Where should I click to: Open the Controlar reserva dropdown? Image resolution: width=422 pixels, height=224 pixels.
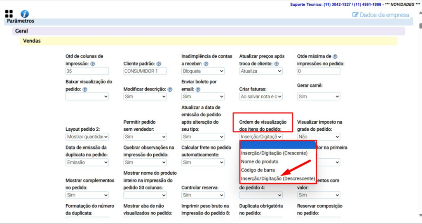pyautogui.click(x=203, y=195)
